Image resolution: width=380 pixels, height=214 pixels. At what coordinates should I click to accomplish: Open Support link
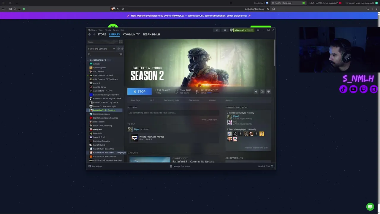coord(229,100)
